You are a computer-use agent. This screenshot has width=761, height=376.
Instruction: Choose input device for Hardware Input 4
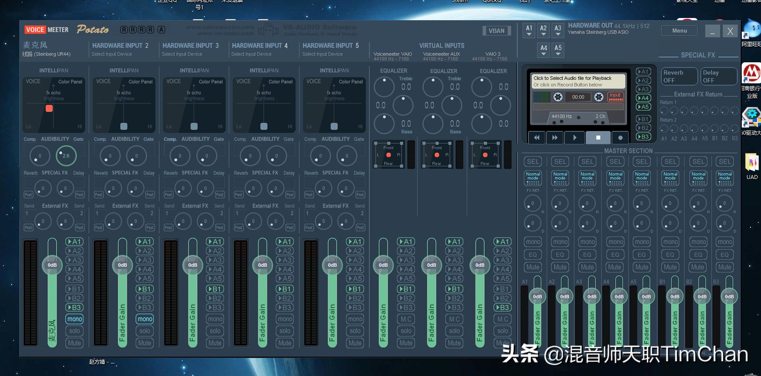251,54
